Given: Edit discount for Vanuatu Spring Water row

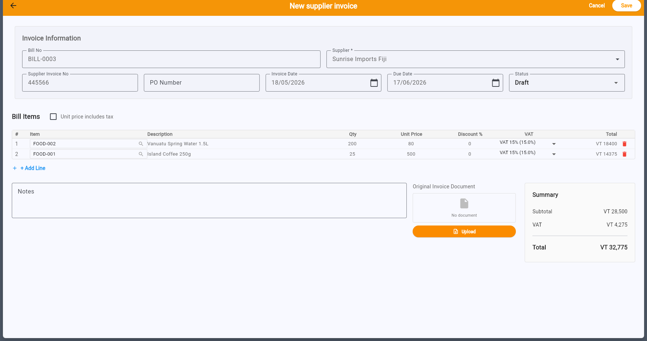Looking at the screenshot, I should (470, 144).
